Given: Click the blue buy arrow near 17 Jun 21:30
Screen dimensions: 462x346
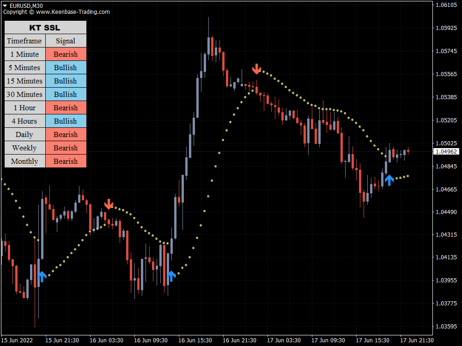Looking at the screenshot, I should tap(389, 180).
